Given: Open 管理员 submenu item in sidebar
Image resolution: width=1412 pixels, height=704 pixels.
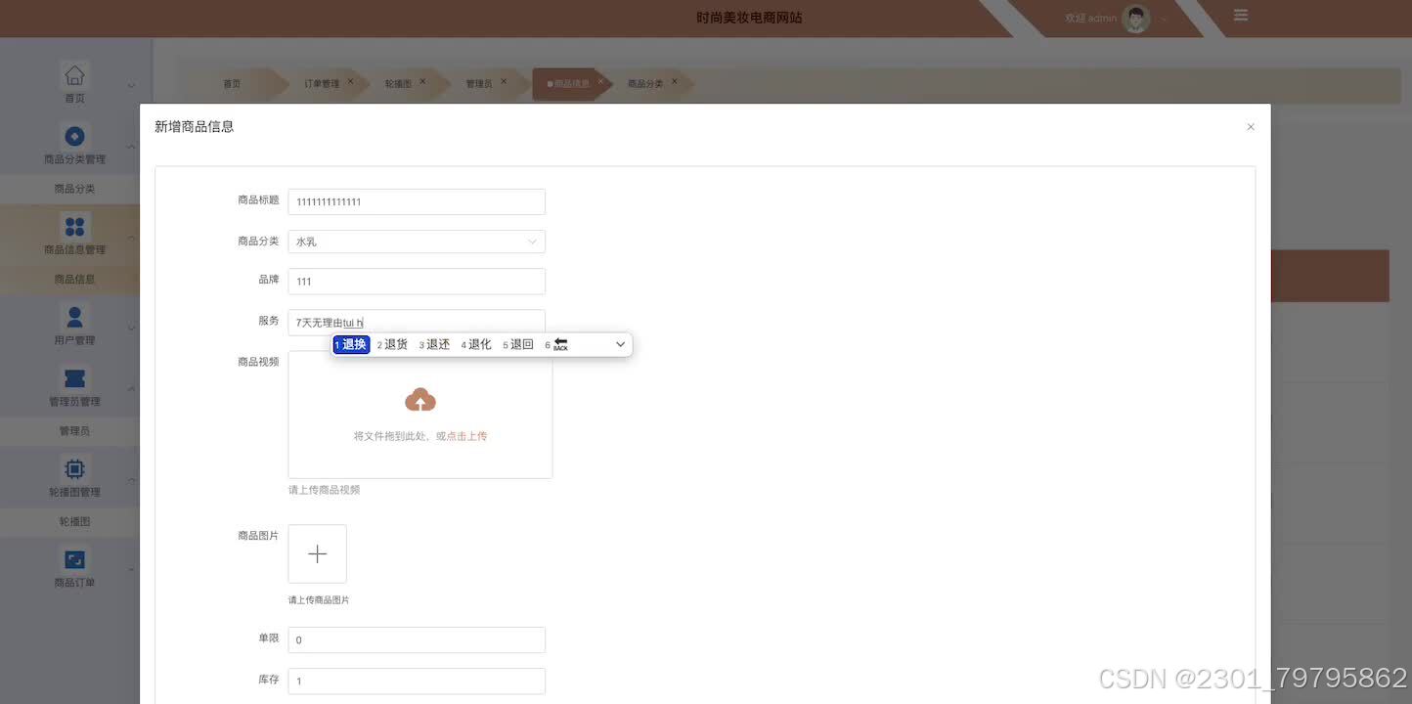Looking at the screenshot, I should coord(74,430).
